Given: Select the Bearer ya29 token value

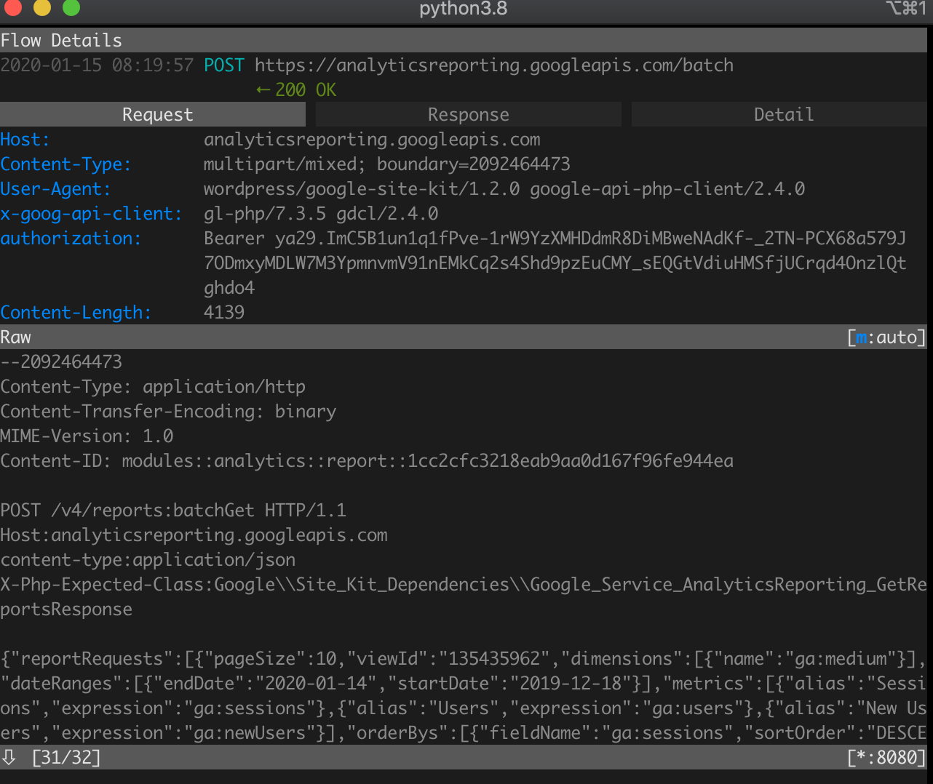Looking at the screenshot, I should (x=555, y=263).
